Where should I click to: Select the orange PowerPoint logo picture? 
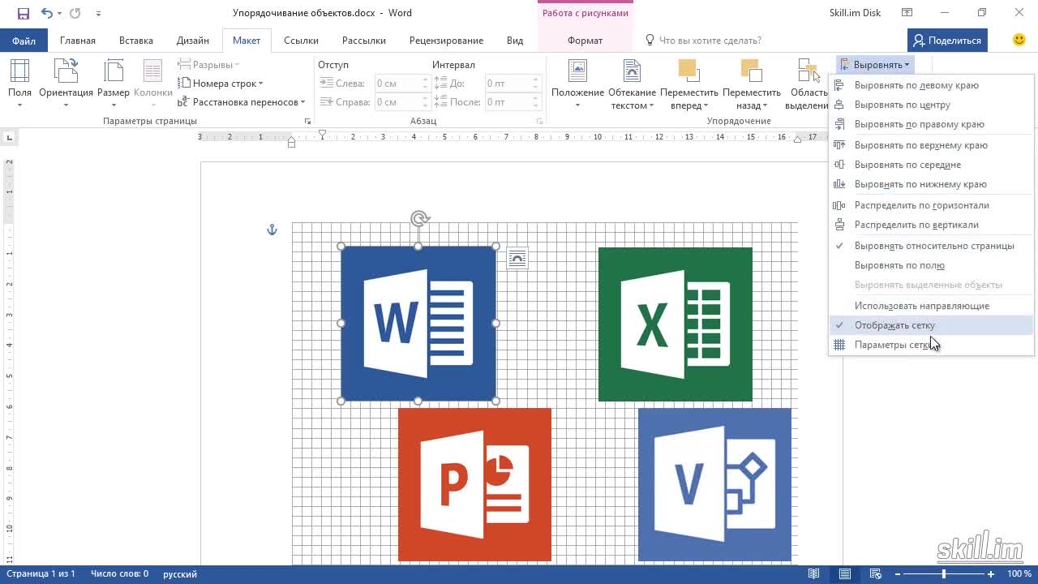tap(475, 484)
